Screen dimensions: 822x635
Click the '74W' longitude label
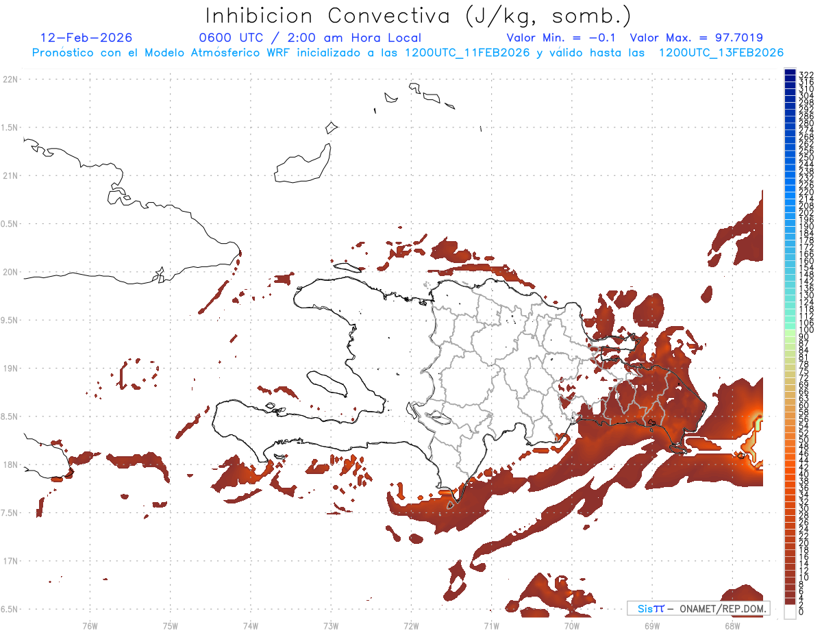coord(250,625)
